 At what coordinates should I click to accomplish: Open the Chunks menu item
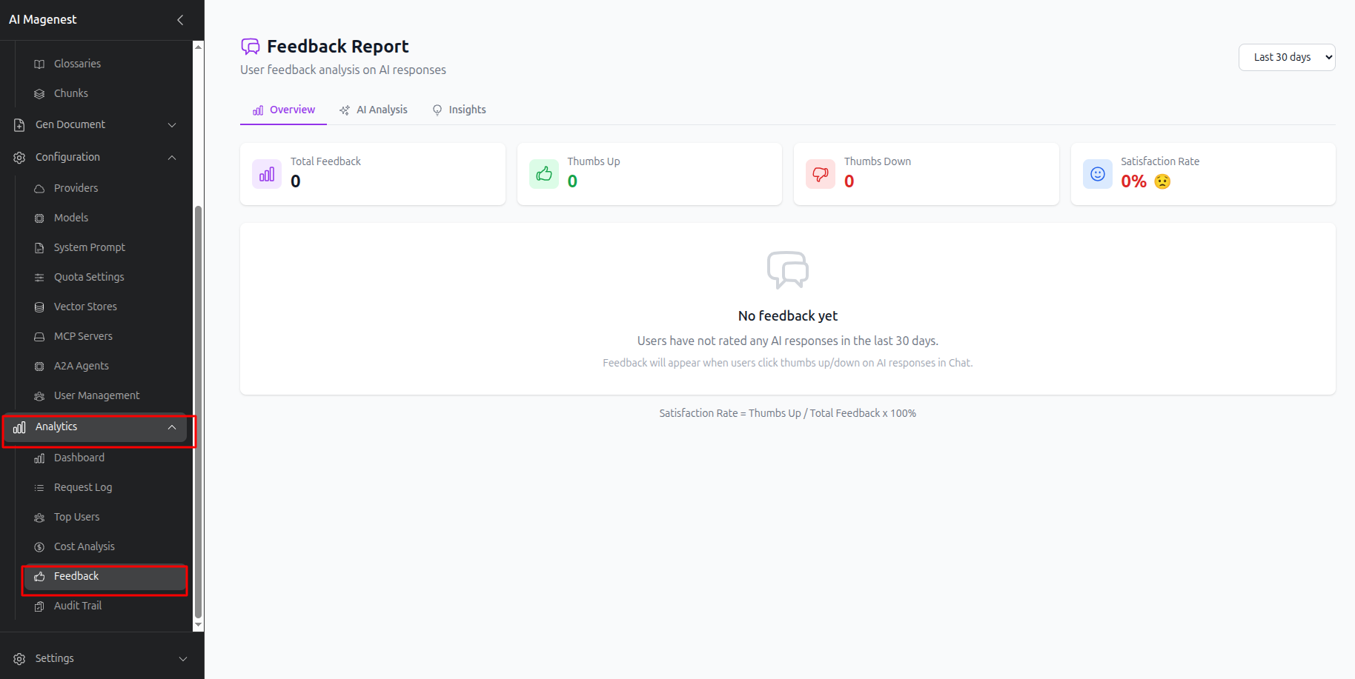click(105, 93)
